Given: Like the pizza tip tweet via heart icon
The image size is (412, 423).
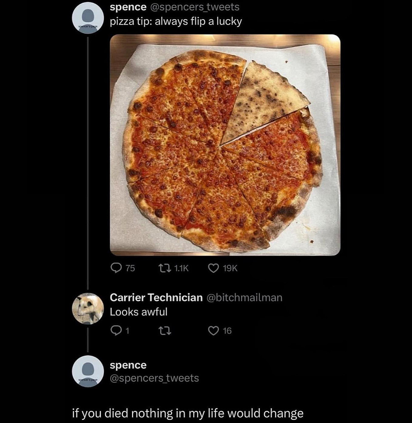Looking at the screenshot, I should 213,268.
